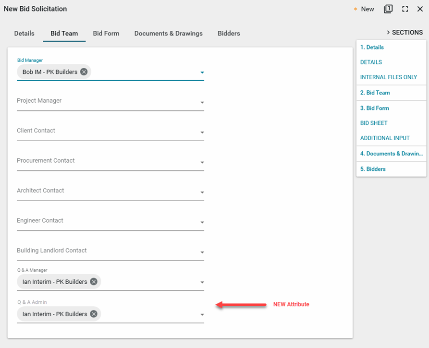Clear the Q & A Admin chip
Viewport: 429px width, 348px height.
tap(94, 314)
